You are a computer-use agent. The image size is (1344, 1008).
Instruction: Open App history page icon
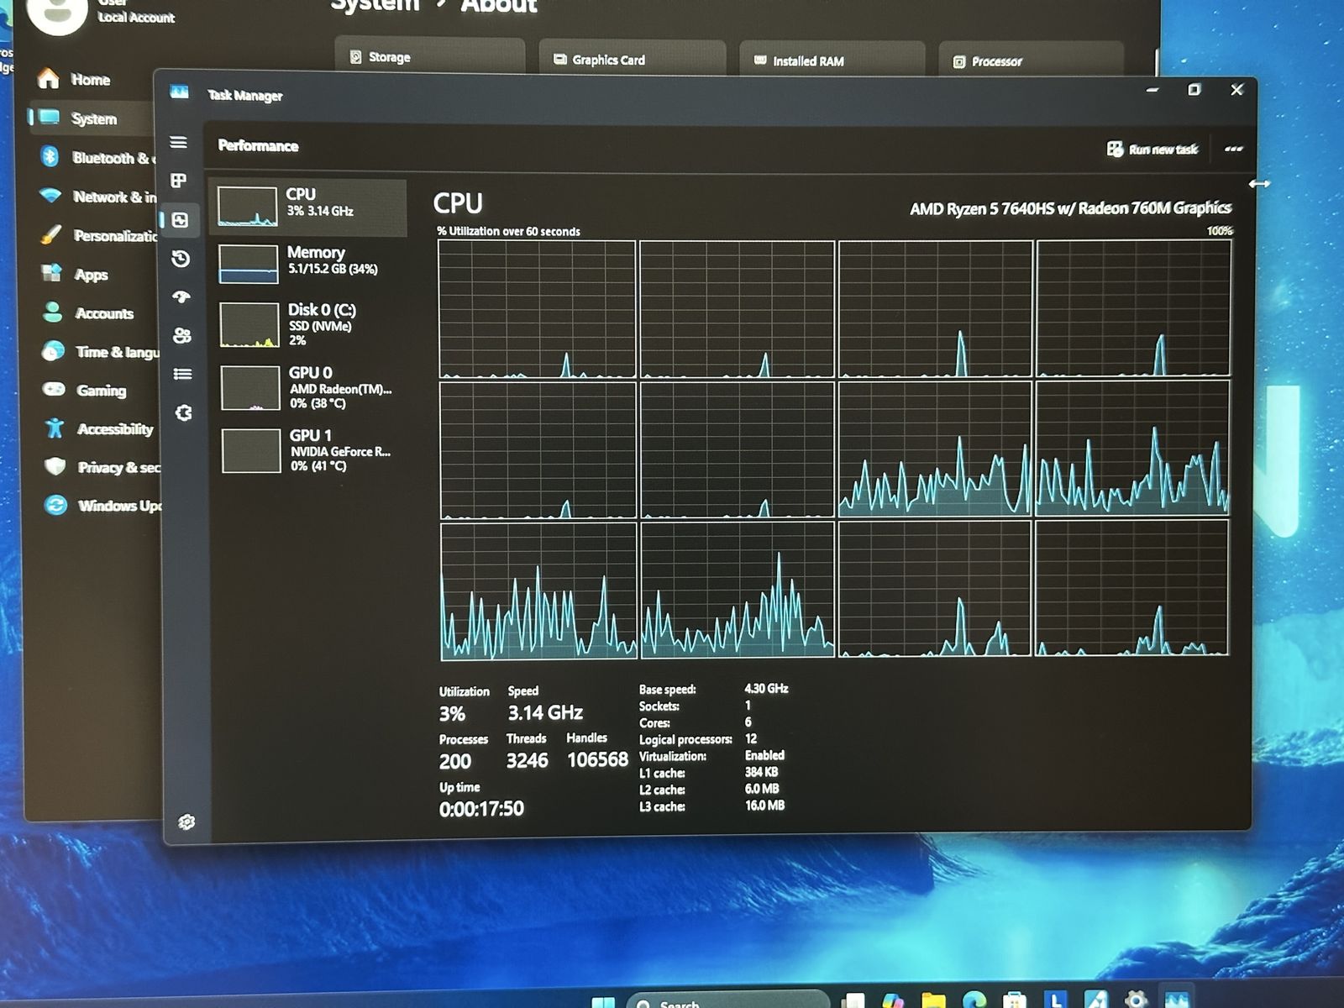pos(181,259)
